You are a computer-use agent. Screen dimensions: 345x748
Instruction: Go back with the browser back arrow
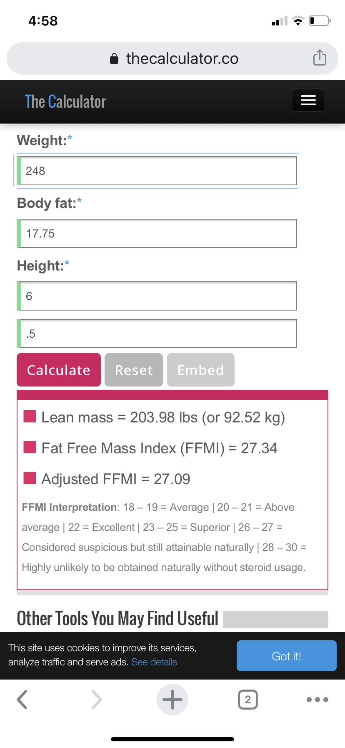(22, 700)
